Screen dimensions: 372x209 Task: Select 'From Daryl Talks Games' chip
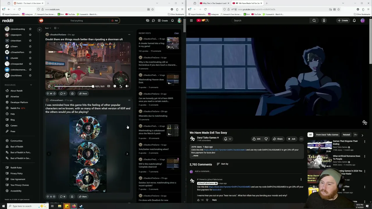pyautogui.click(x=327, y=135)
